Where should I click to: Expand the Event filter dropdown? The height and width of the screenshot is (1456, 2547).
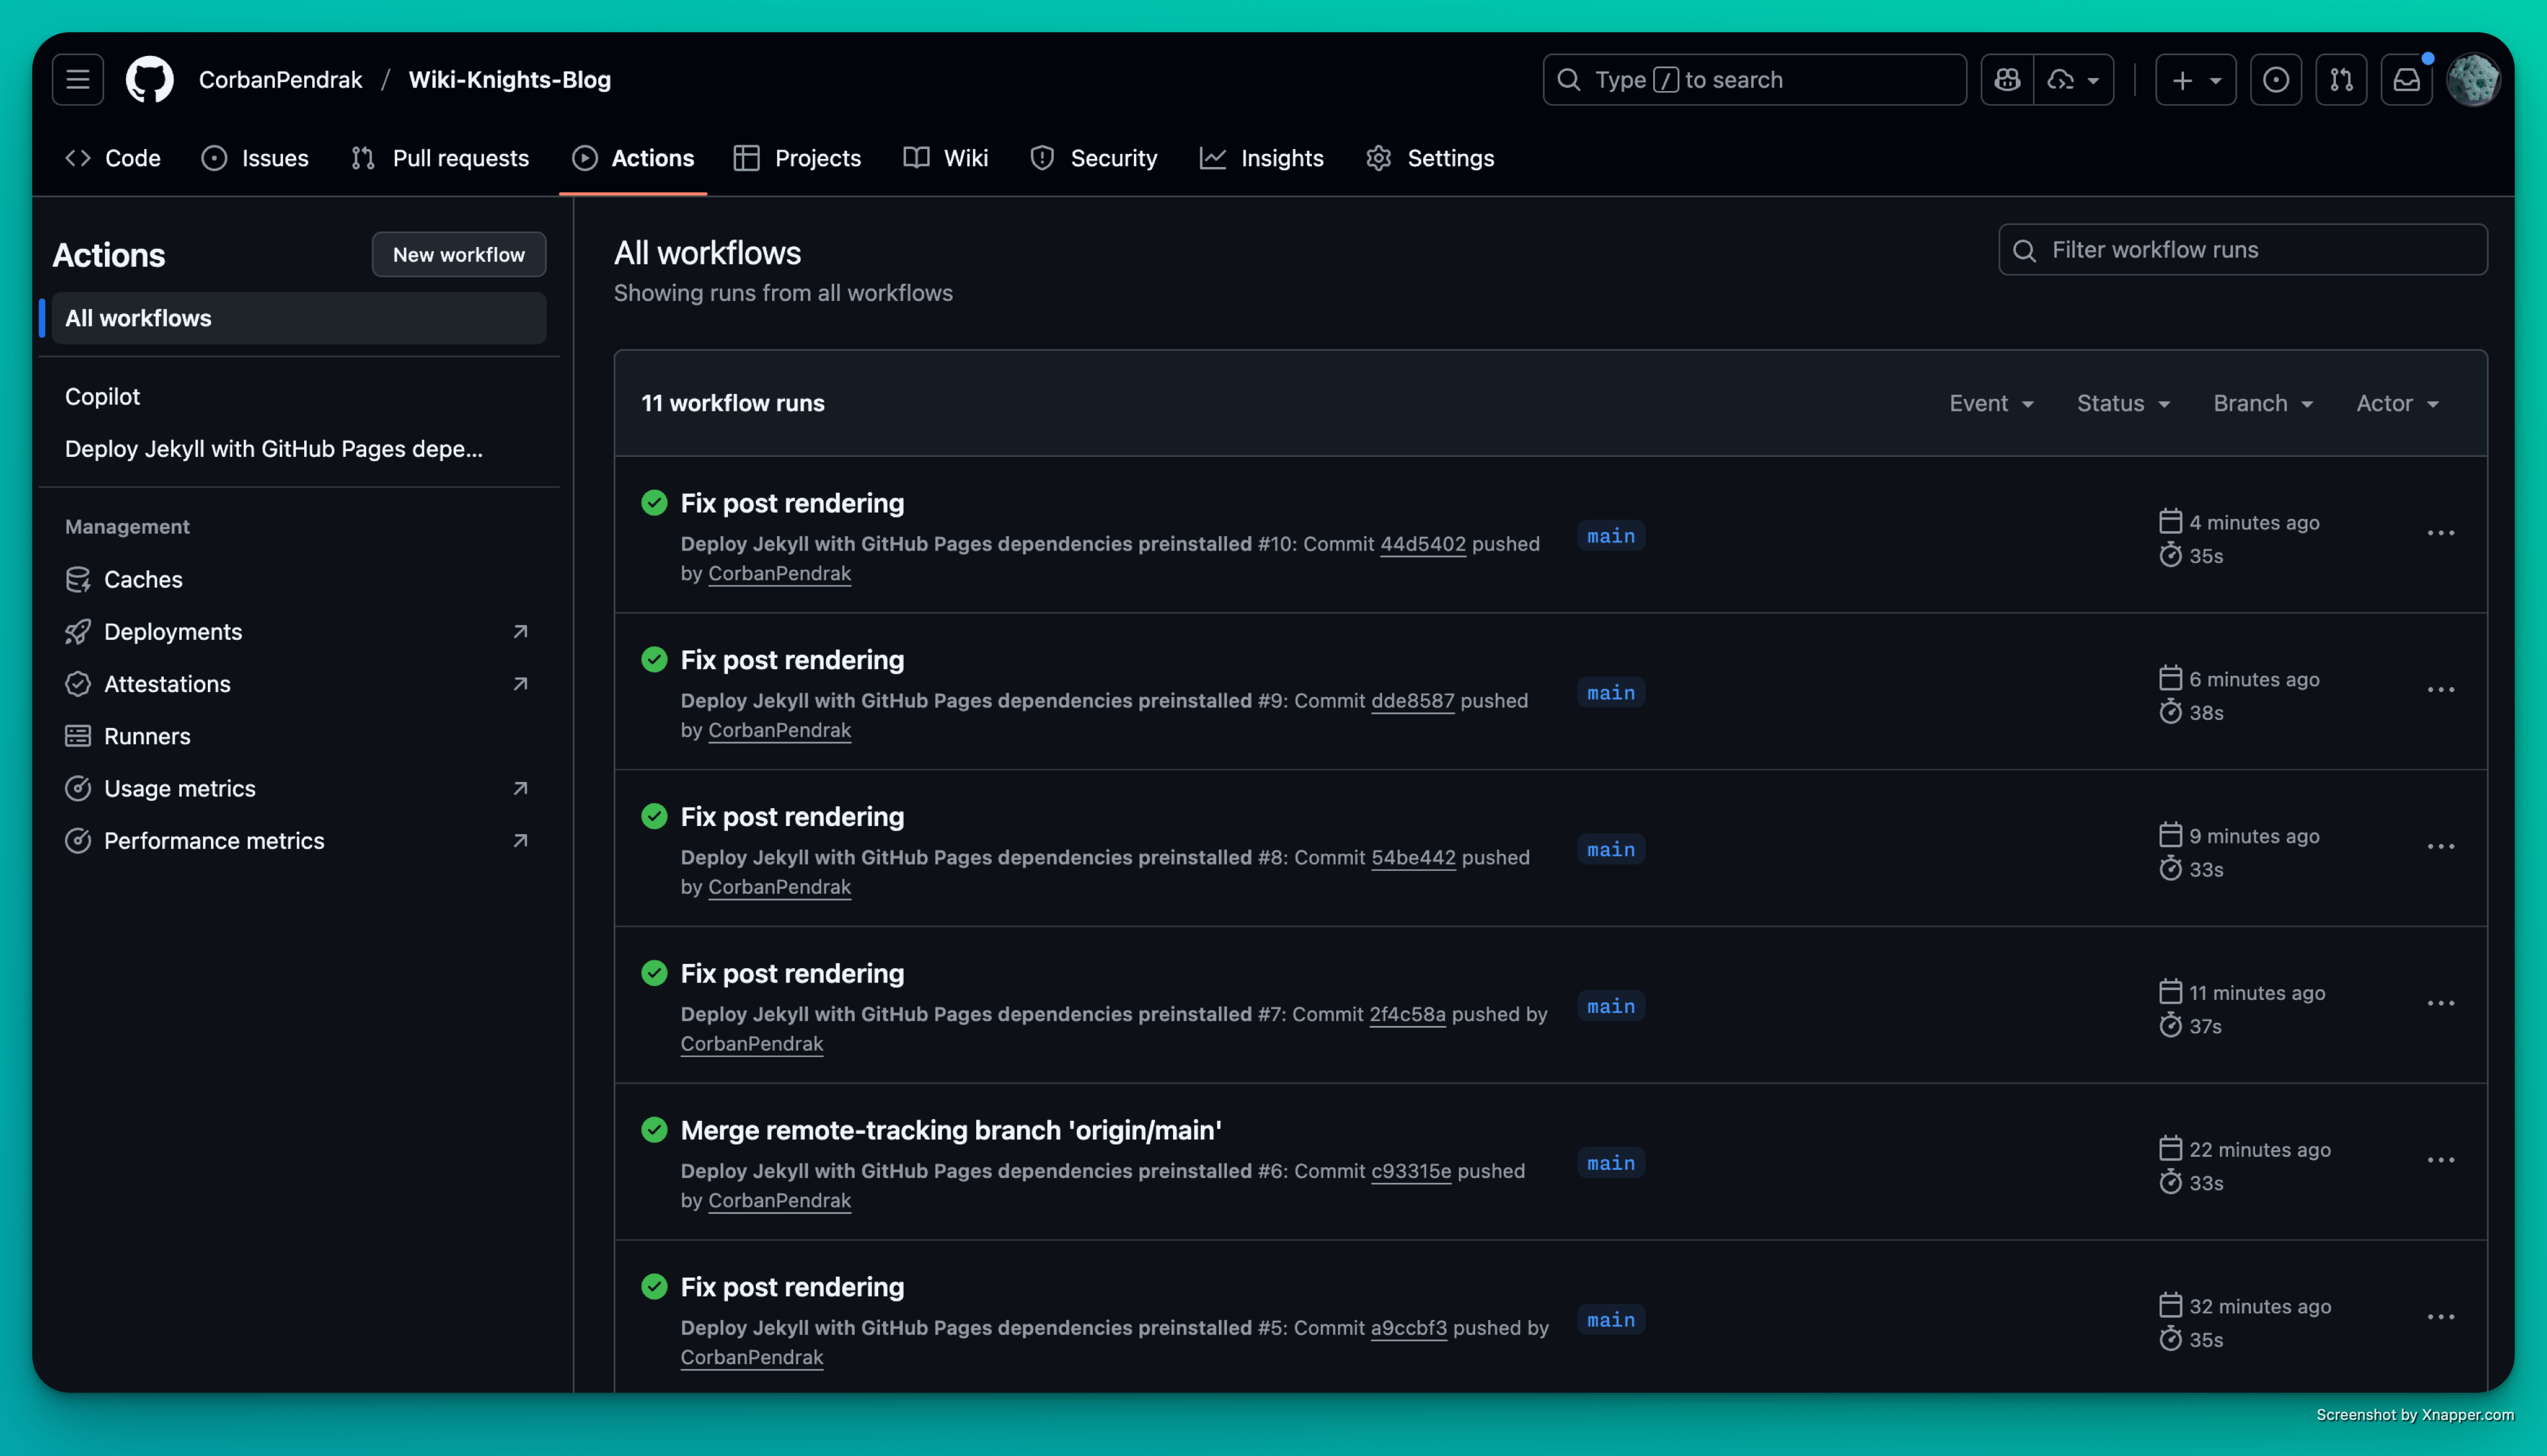[1991, 403]
